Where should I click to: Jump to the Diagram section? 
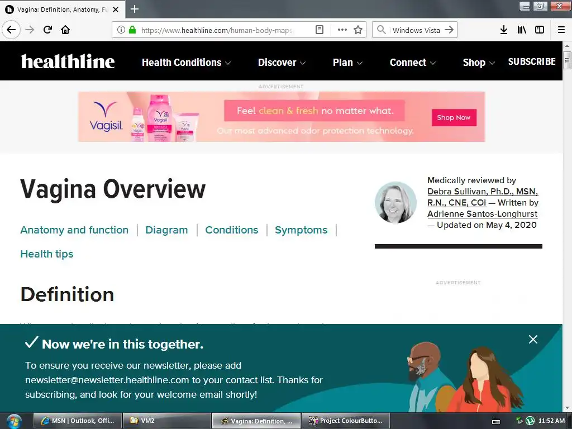tap(166, 230)
